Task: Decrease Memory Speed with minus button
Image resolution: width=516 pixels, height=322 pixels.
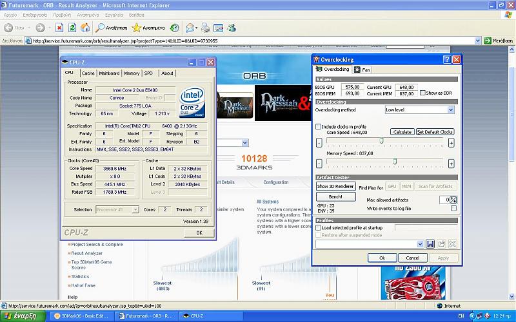Action: pos(319,164)
